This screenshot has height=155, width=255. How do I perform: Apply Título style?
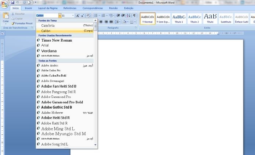pos(210,19)
